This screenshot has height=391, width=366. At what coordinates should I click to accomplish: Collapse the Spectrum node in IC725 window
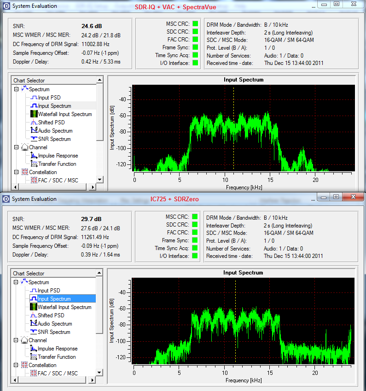(x=16, y=282)
